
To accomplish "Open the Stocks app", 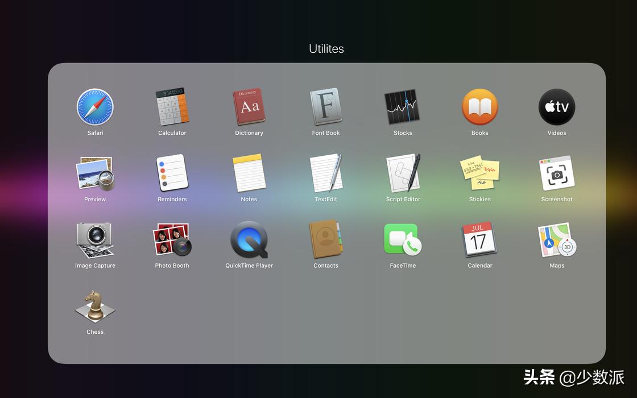I will 403,107.
